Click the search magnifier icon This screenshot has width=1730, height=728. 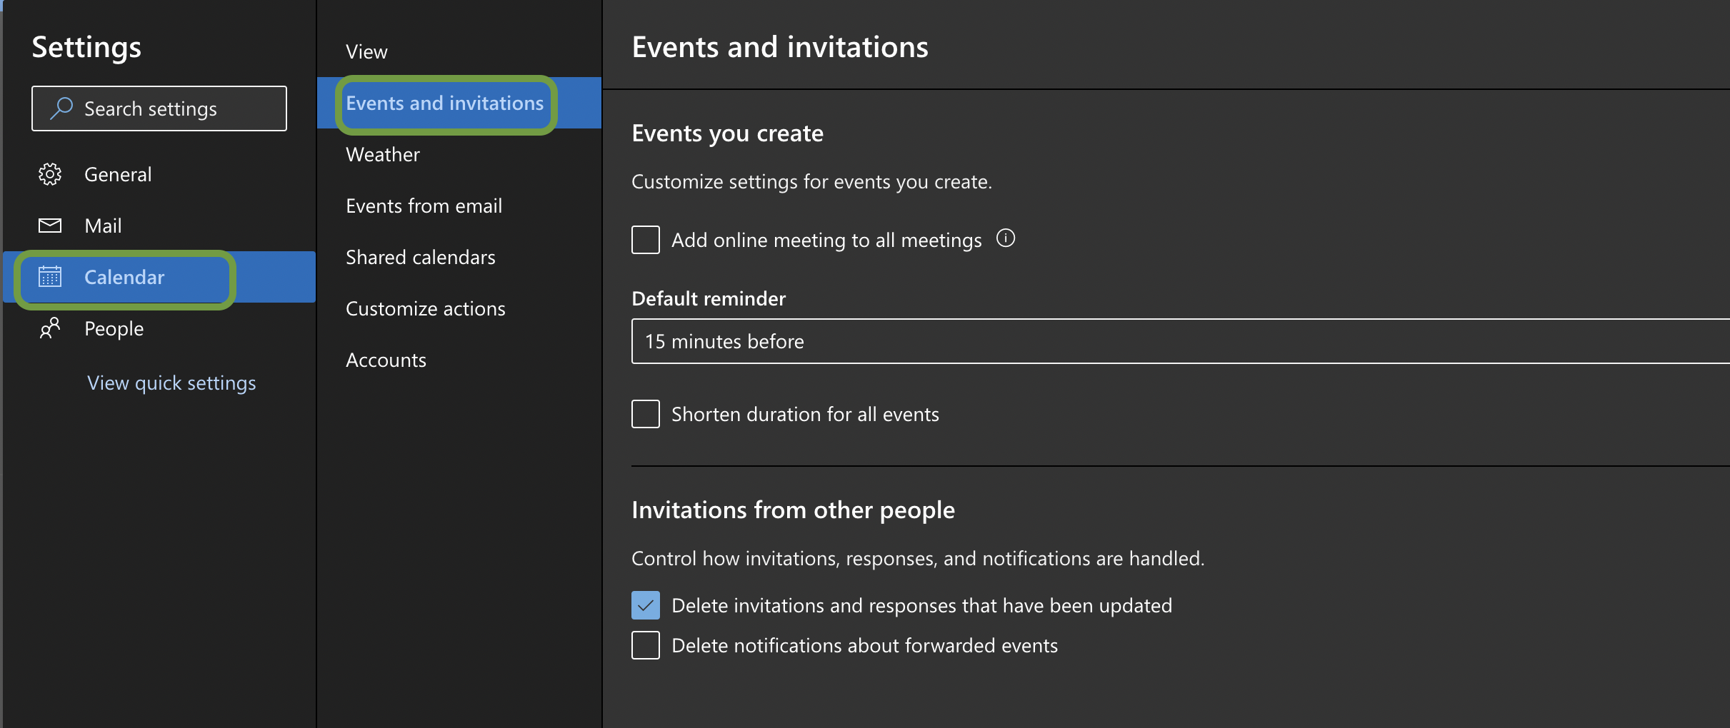pos(61,108)
